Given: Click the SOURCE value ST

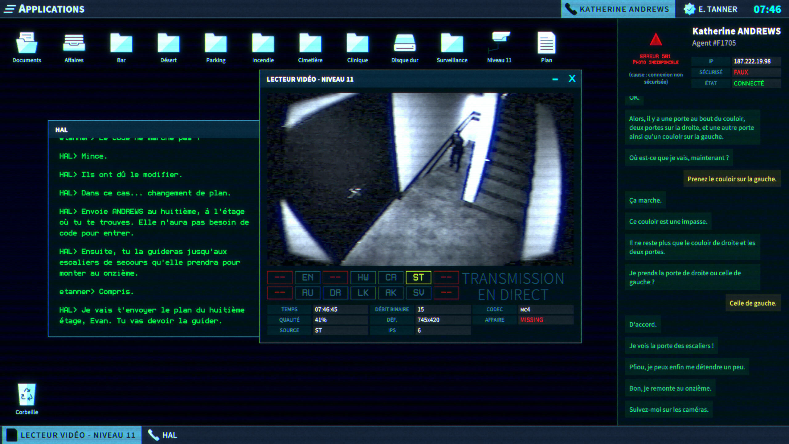Looking at the screenshot, I should 340,331.
